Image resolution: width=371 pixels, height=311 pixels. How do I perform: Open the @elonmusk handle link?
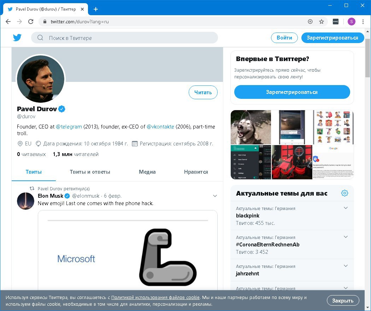click(86, 196)
